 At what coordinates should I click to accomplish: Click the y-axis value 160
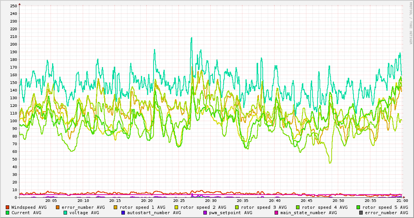[x=13, y=75]
